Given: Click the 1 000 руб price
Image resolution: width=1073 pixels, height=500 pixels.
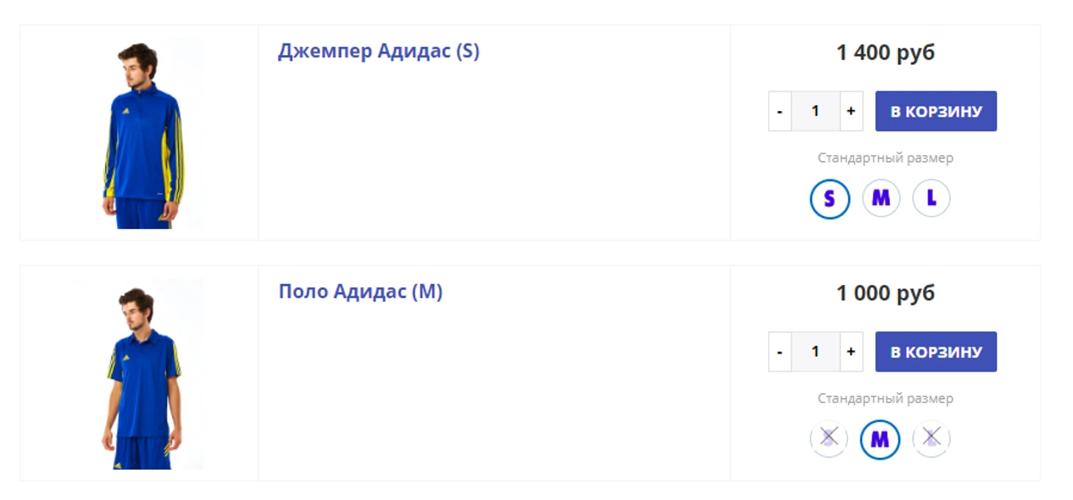Looking at the screenshot, I should click(x=886, y=293).
